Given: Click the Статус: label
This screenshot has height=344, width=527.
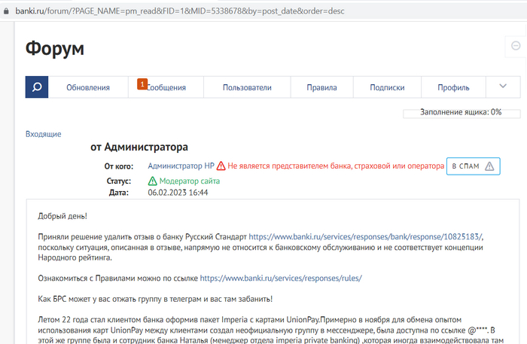Looking at the screenshot, I should click(119, 181).
